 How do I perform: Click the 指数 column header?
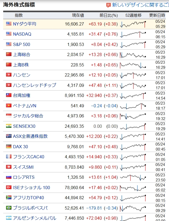coord(19,15)
